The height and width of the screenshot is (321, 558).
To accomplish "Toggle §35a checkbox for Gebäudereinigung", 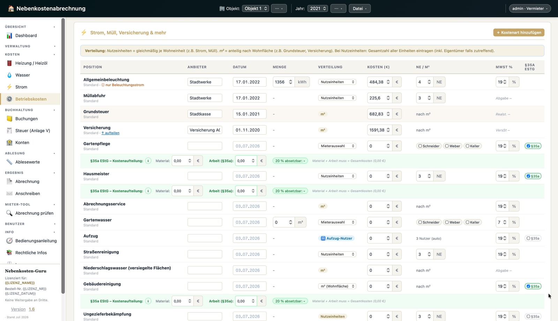I will [x=528, y=286].
